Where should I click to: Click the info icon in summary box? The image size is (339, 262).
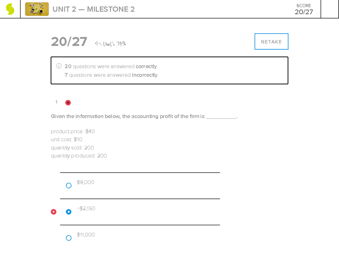[59, 66]
